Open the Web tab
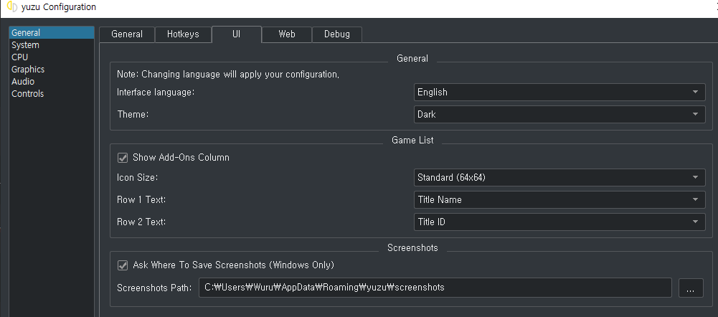 287,34
